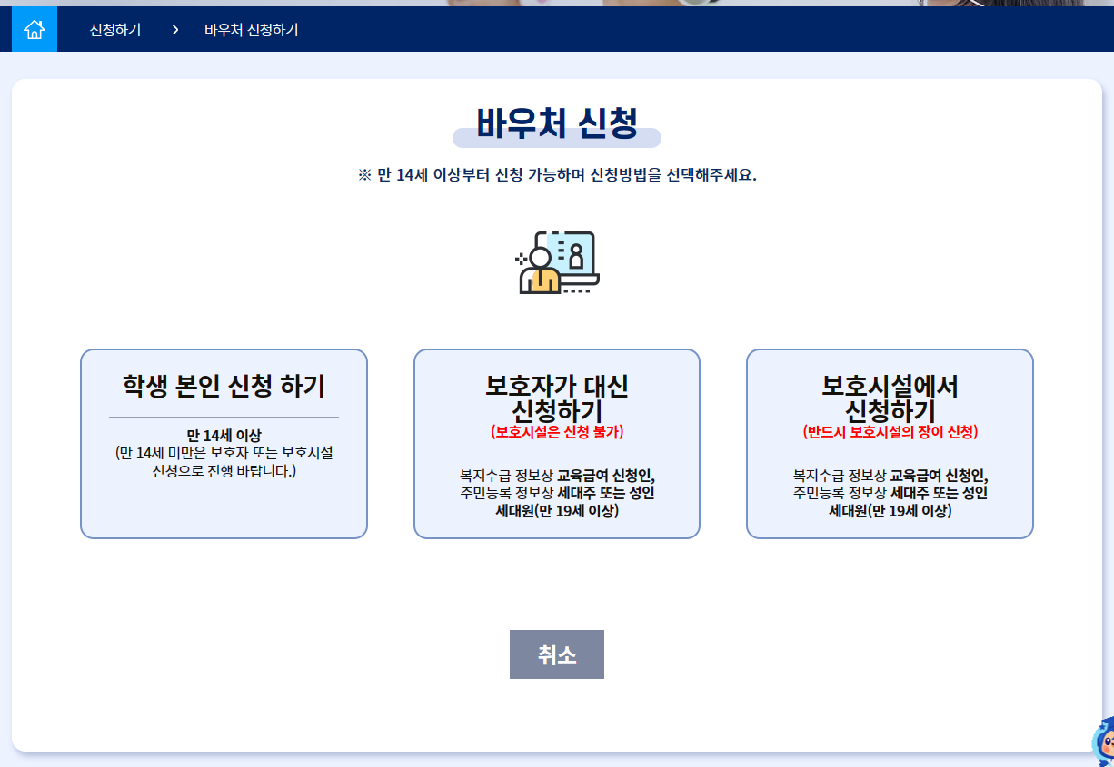The image size is (1114, 767).
Task: Select the guardian proxy application card
Action: [x=556, y=444]
